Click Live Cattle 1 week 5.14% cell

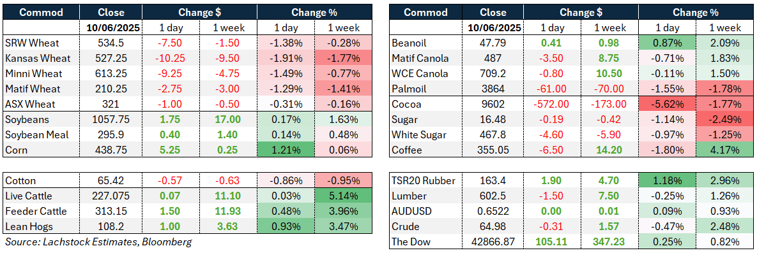pyautogui.click(x=343, y=196)
